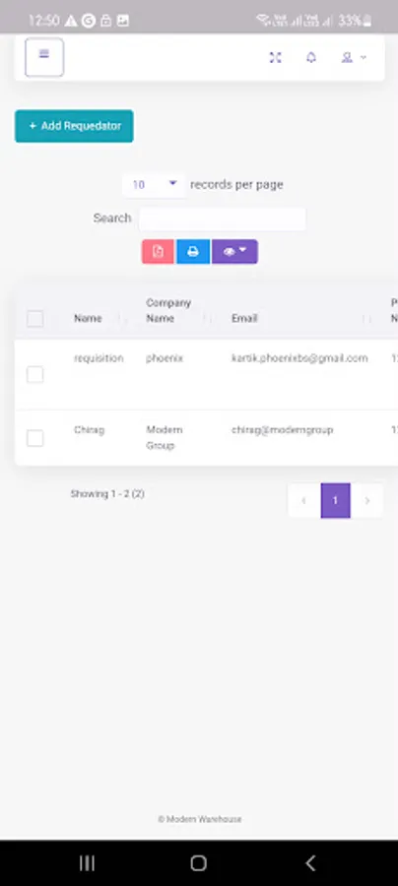Image resolution: width=398 pixels, height=886 pixels.
Task: Click the 'phoenix' company cell
Action: click(165, 358)
